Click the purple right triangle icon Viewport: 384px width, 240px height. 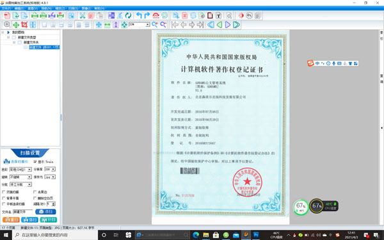tap(228, 24)
